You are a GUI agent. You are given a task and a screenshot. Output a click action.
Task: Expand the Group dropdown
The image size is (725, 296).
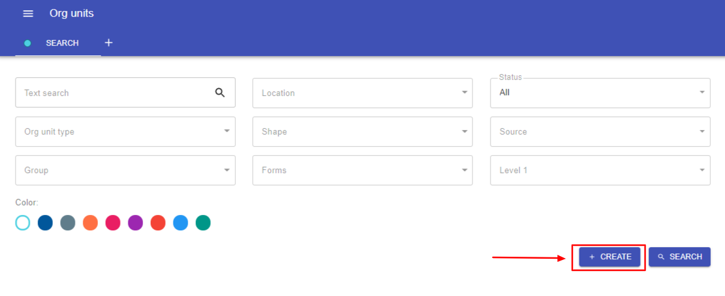[x=125, y=171]
